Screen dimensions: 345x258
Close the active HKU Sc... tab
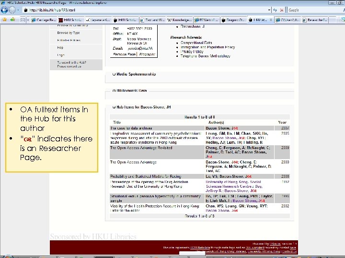pos(271,20)
